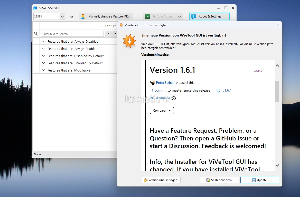
Task: Click the pointing hand icon on Version überspringen
Action: 146,180
